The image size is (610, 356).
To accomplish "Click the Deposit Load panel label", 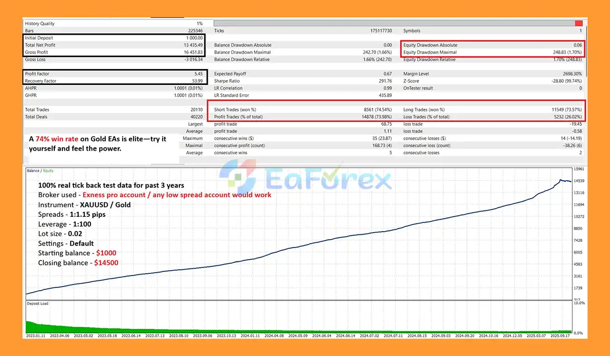I will (x=37, y=304).
